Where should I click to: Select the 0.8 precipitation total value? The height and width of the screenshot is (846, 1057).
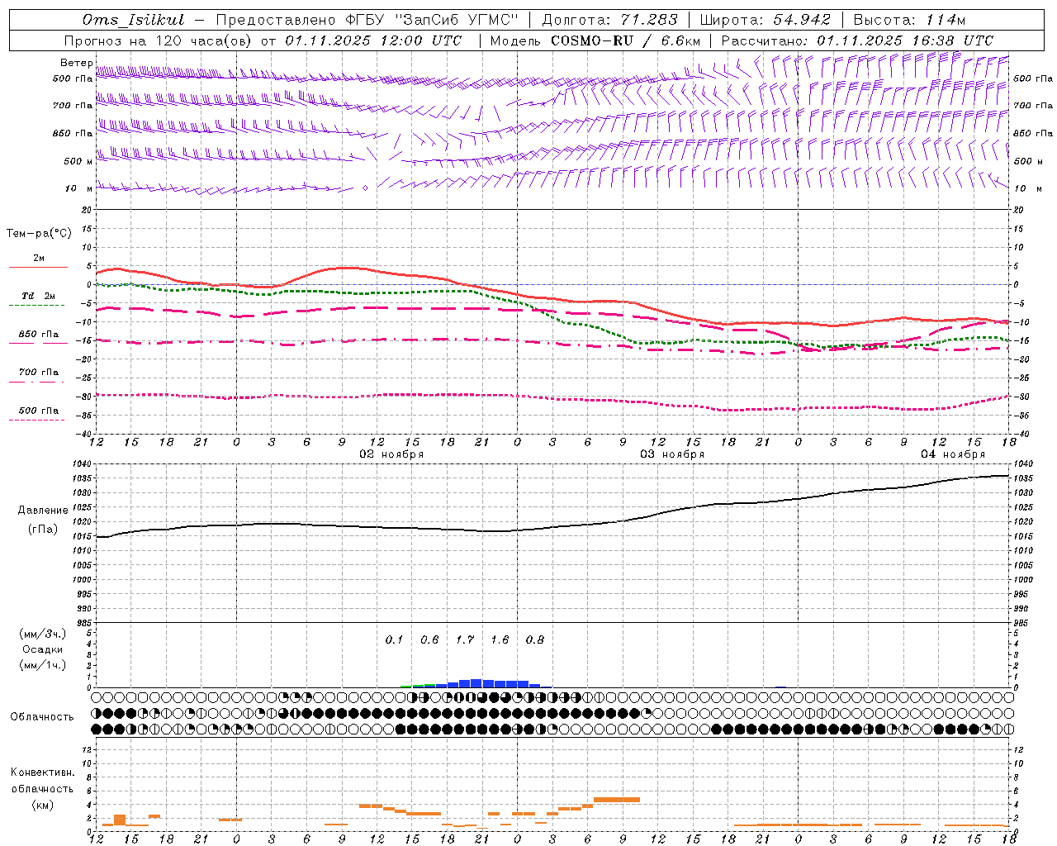click(535, 640)
